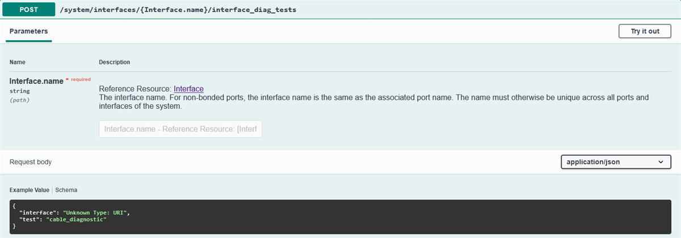Viewport: 681px width, 238px height.
Task: Click the Interface.name parameter label
Action: 36,81
